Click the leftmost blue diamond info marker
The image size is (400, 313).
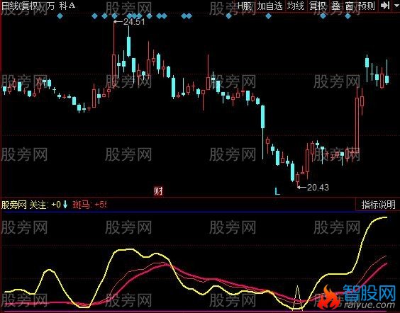(x=60, y=16)
